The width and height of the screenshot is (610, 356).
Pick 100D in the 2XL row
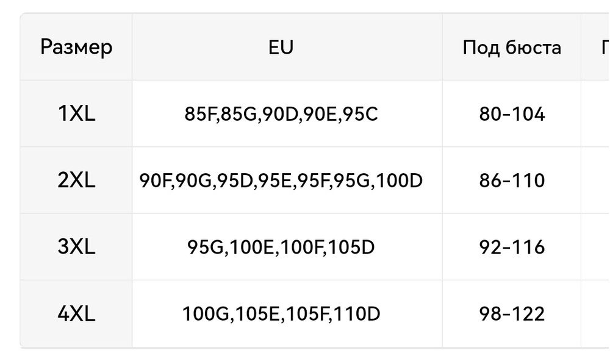click(403, 181)
